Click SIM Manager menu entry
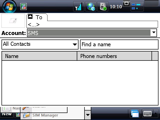The height and width of the screenshot is (120, 160). click(x=45, y=115)
